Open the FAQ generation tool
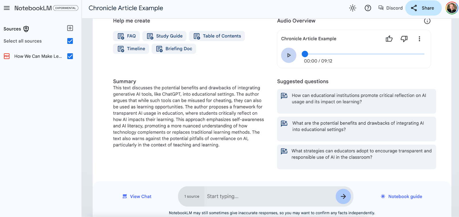 126,36
